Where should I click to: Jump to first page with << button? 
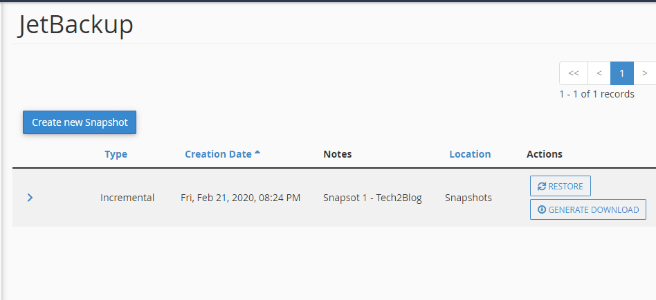574,73
